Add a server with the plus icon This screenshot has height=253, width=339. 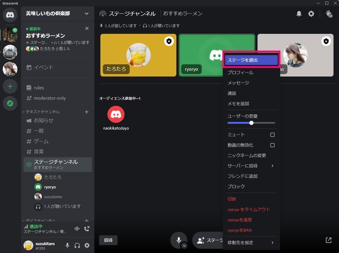click(x=10, y=87)
